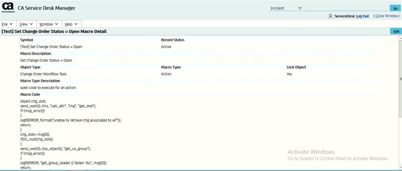Open the Incident search type dropdown
402x171 pixels.
pos(286,8)
